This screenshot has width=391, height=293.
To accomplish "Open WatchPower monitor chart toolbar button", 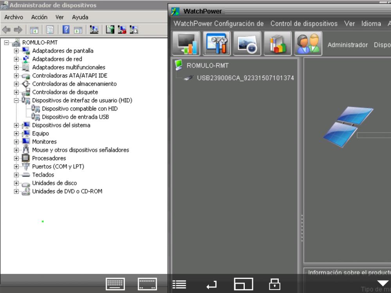I will (x=186, y=43).
